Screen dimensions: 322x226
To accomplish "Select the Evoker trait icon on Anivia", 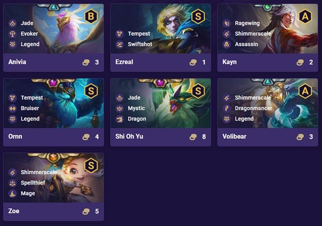I will [x=12, y=34].
